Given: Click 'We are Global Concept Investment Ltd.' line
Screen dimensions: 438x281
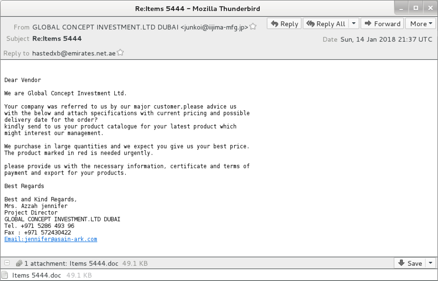Looking at the screenshot, I should click(65, 93).
